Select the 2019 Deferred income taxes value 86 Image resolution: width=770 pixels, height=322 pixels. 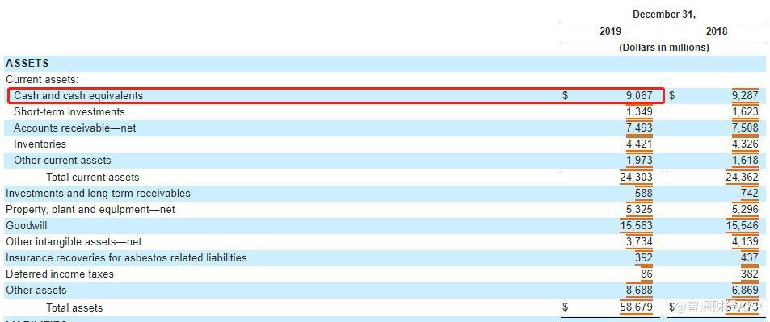(x=646, y=274)
